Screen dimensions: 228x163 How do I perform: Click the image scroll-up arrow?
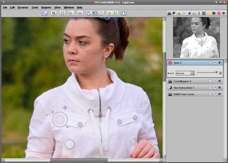pos(164,19)
